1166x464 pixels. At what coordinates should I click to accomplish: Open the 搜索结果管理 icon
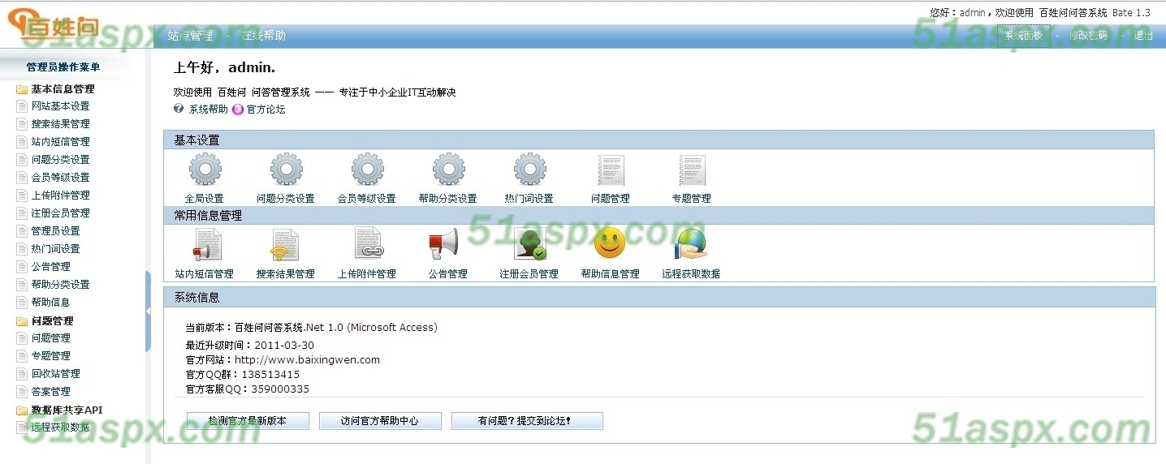[286, 245]
